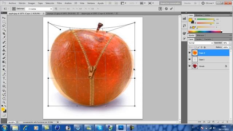233x131 pixels.
Task: Select the Crop tool
Action: (x=4, y=34)
